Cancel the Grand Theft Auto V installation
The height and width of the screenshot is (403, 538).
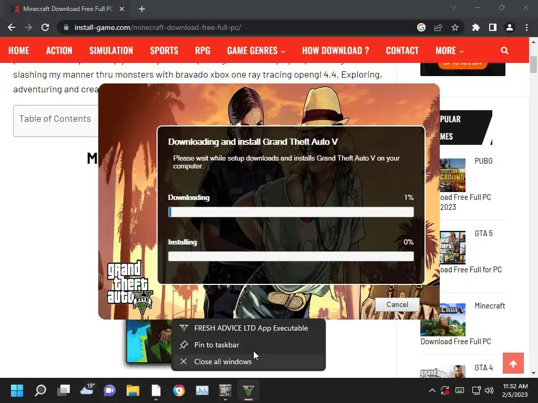pyautogui.click(x=397, y=305)
